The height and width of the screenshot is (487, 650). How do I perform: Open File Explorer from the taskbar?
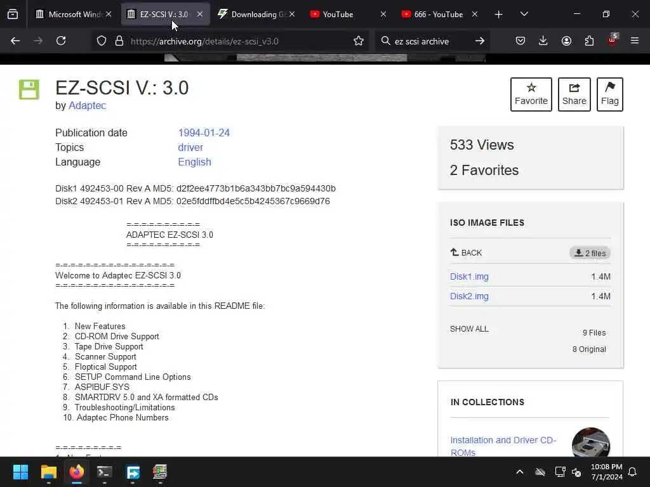pos(48,472)
